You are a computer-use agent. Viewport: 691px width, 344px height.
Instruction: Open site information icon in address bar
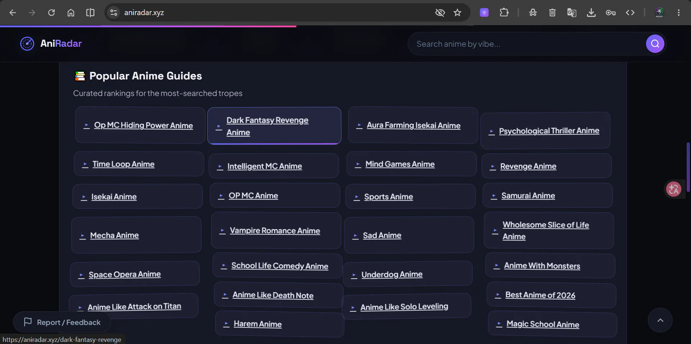pos(114,13)
